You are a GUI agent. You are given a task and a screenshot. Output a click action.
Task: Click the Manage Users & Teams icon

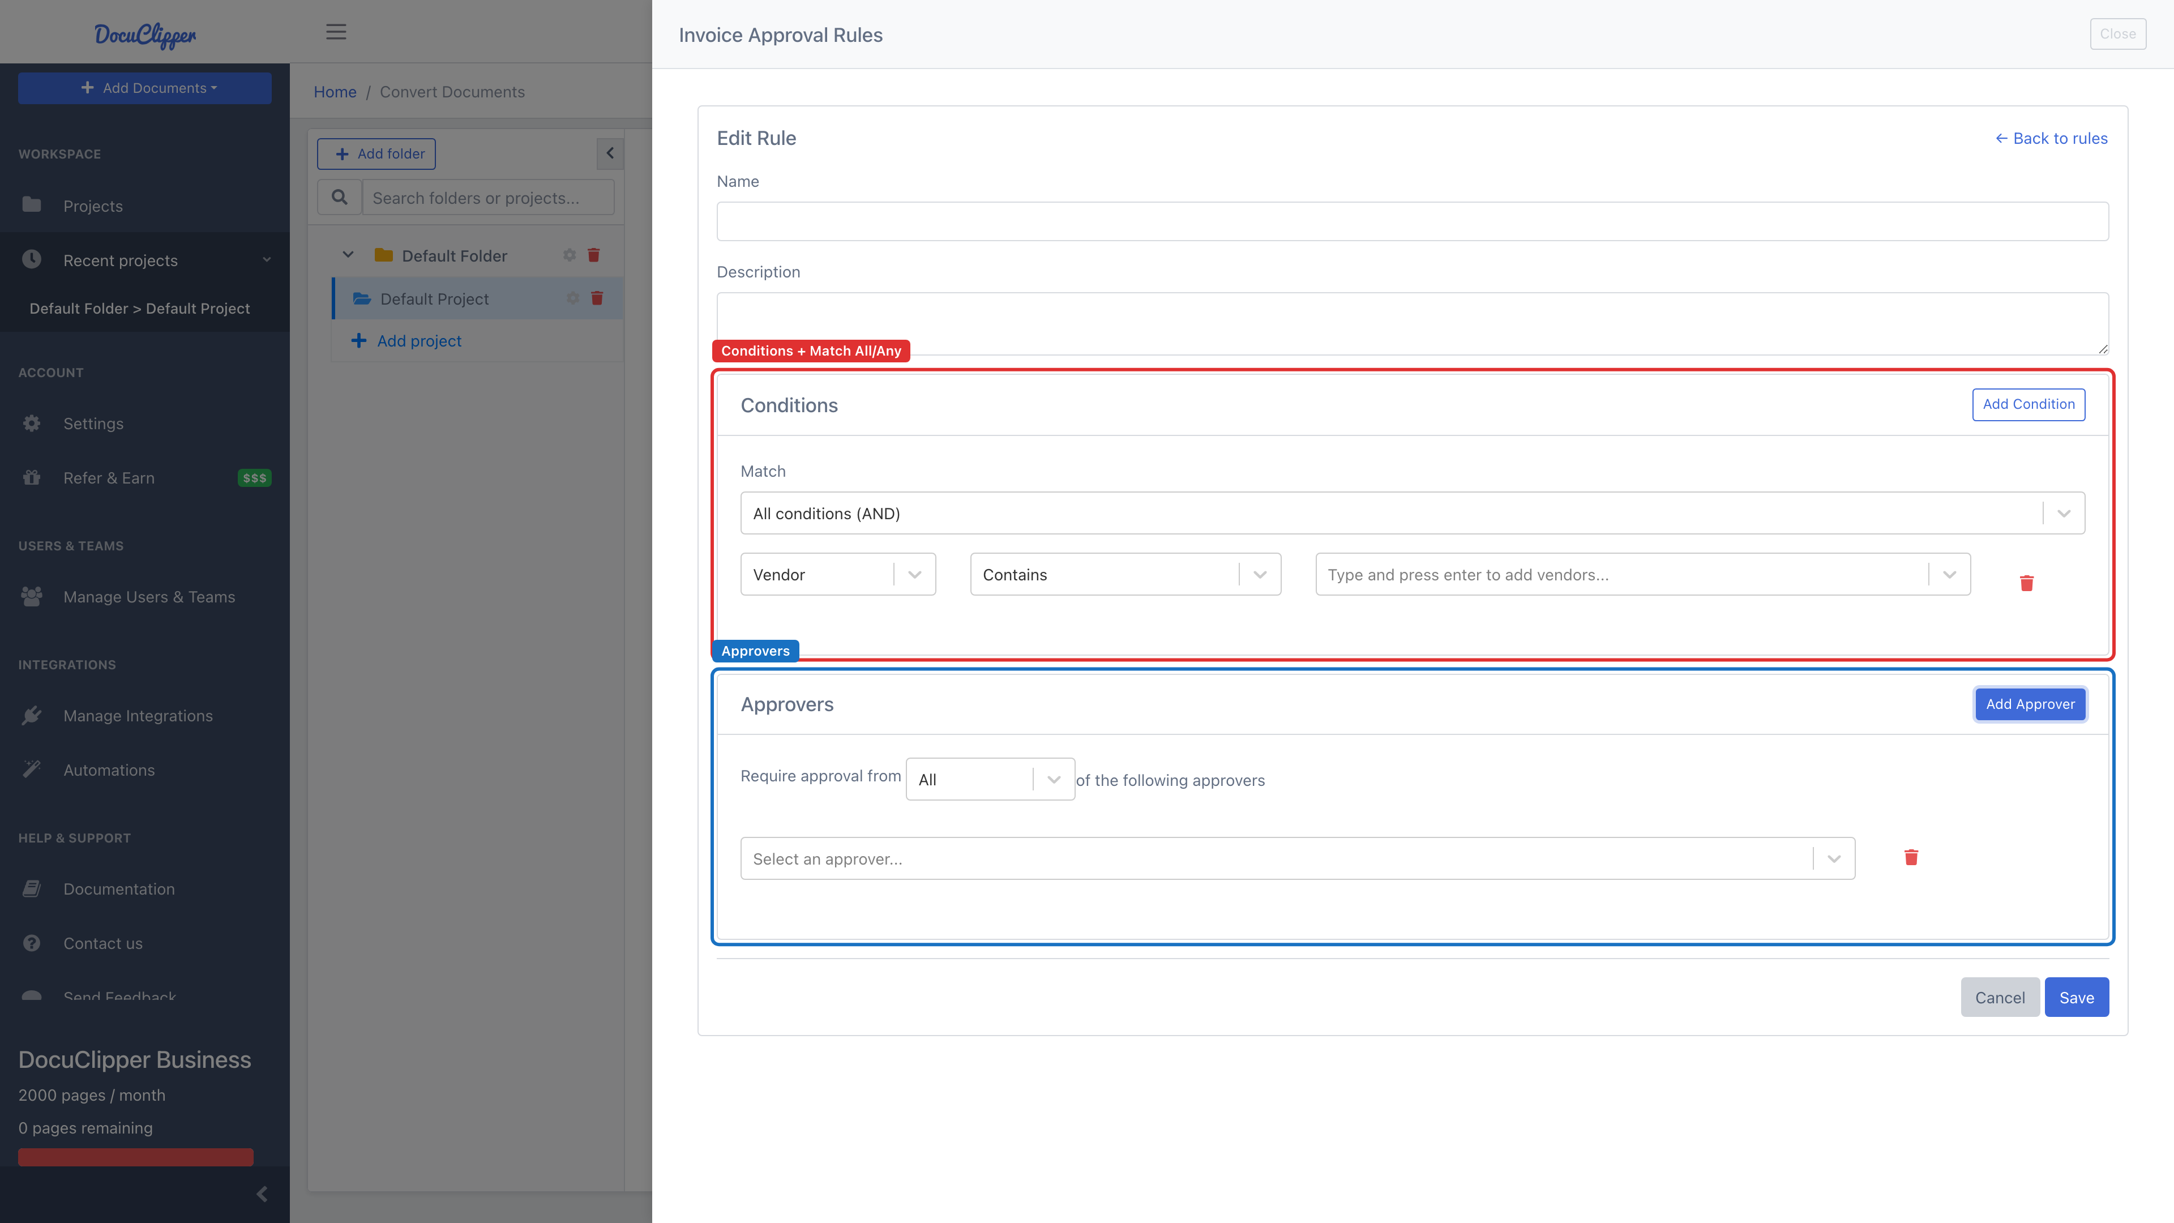[31, 596]
